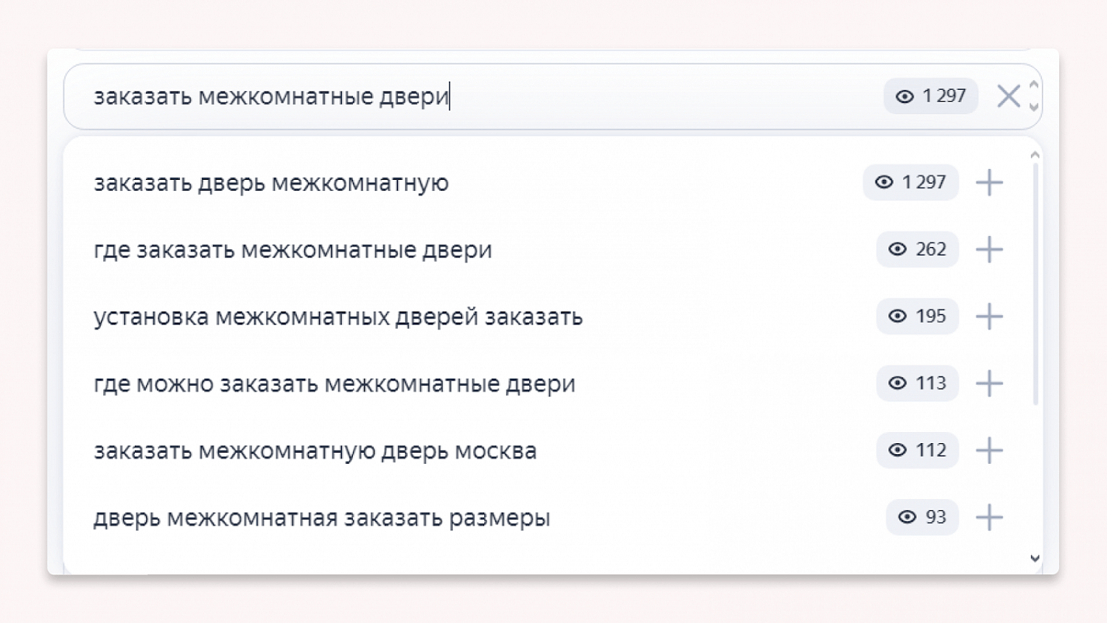Click the 195 views eye badge

[917, 316]
